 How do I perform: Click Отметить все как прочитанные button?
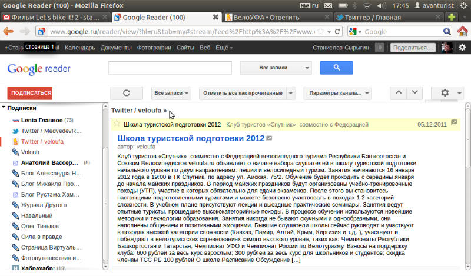point(243,93)
